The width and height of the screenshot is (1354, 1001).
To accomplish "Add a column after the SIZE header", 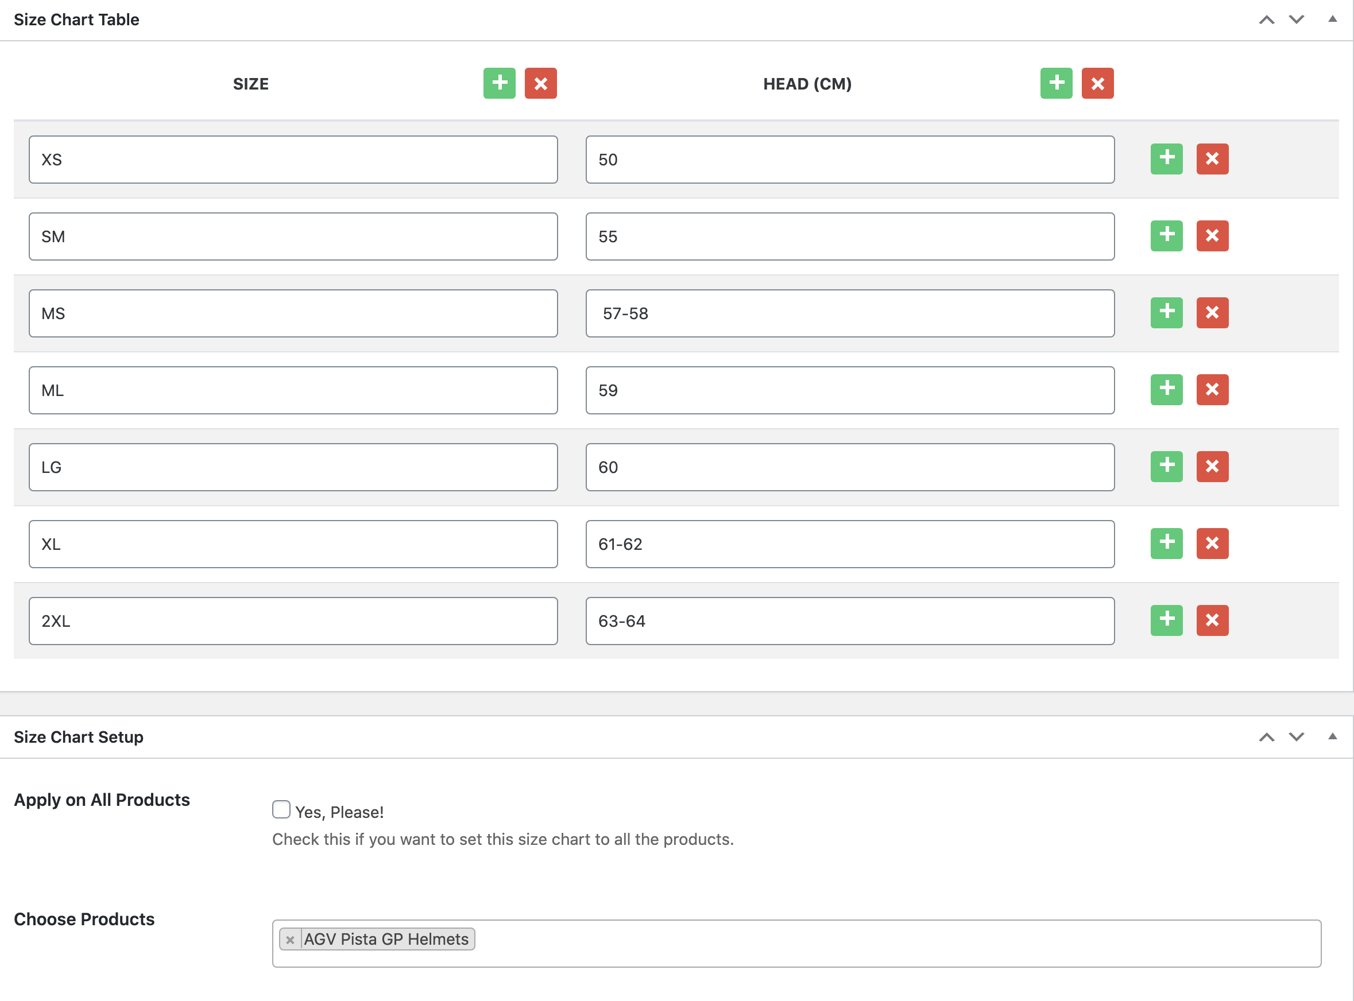I will (x=499, y=83).
